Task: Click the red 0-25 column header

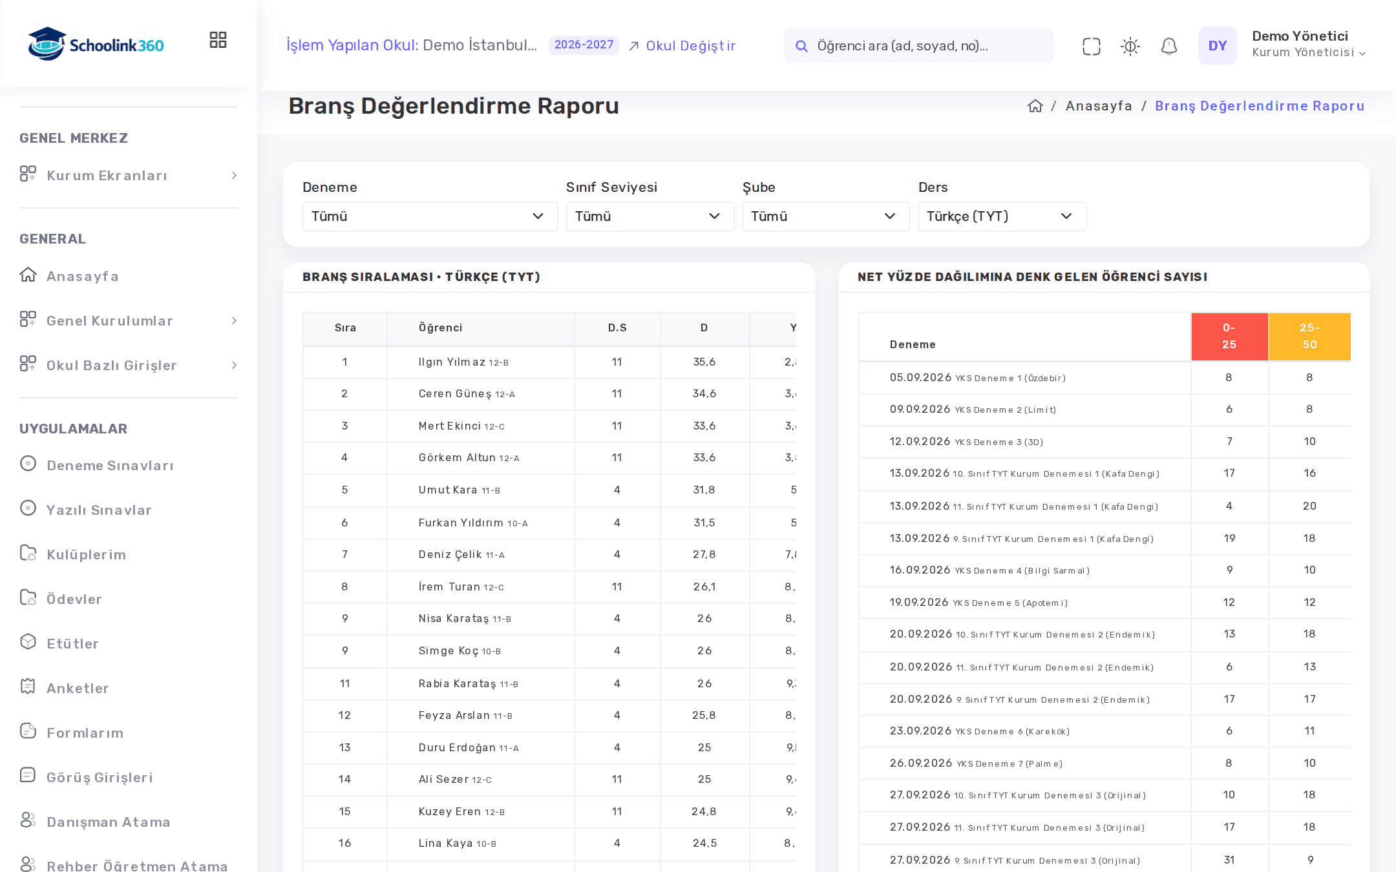Action: (x=1229, y=337)
